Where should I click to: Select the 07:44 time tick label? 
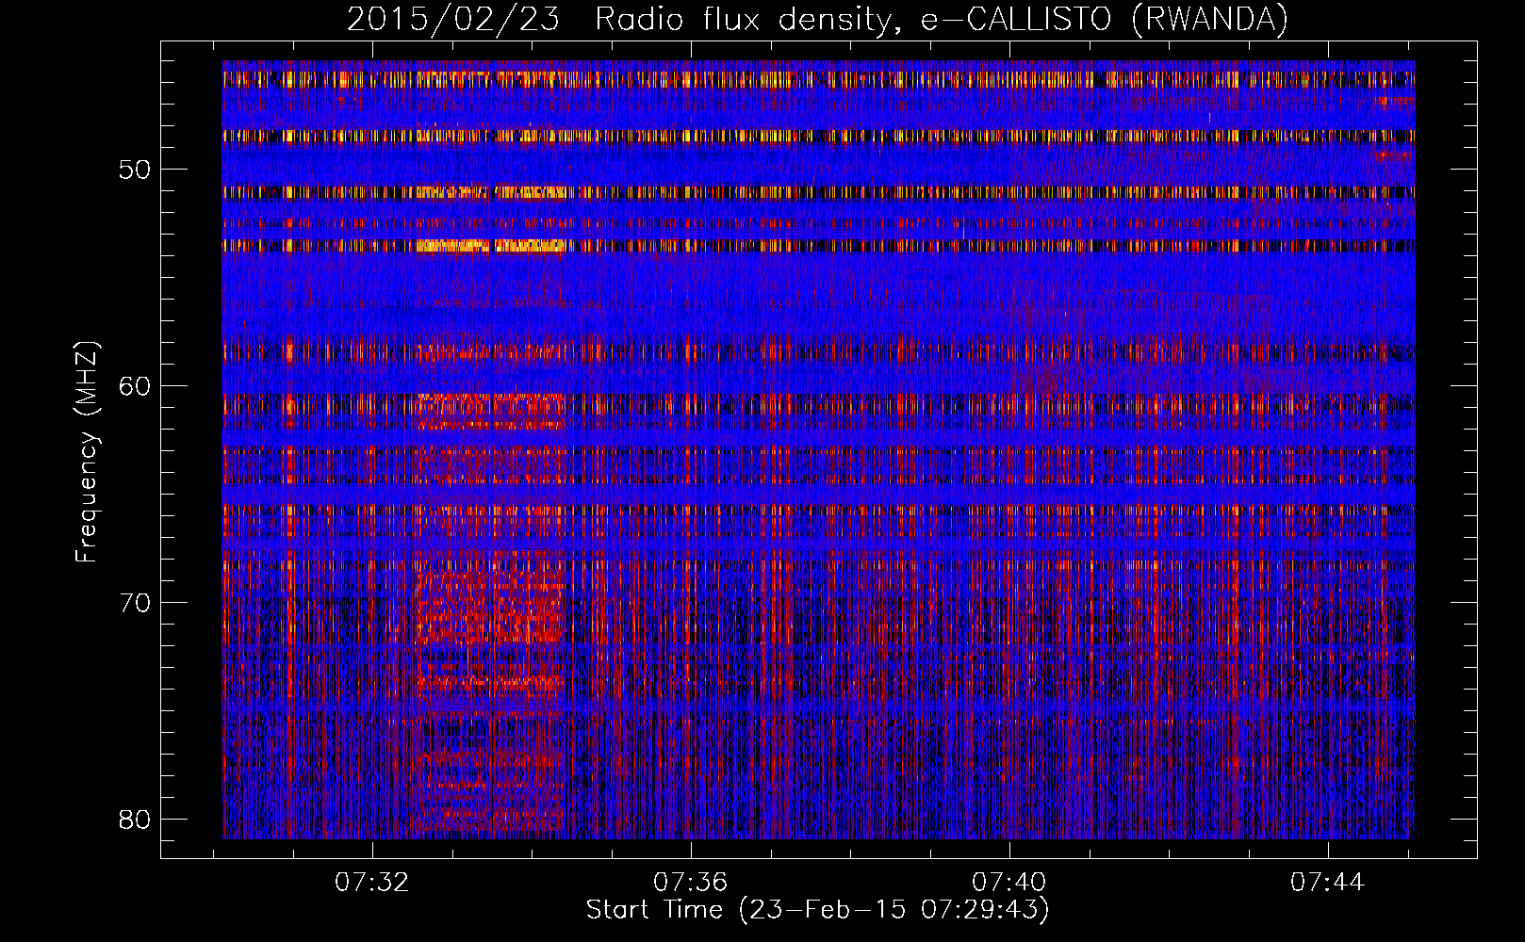1328,883
